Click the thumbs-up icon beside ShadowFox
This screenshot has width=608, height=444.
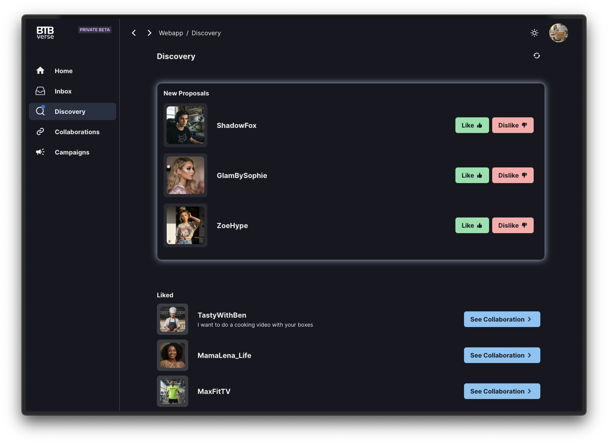[480, 125]
